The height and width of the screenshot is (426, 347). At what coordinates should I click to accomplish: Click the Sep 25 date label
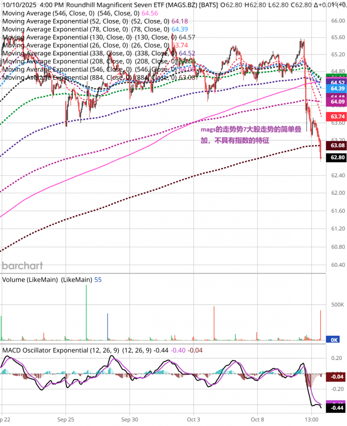point(66,420)
